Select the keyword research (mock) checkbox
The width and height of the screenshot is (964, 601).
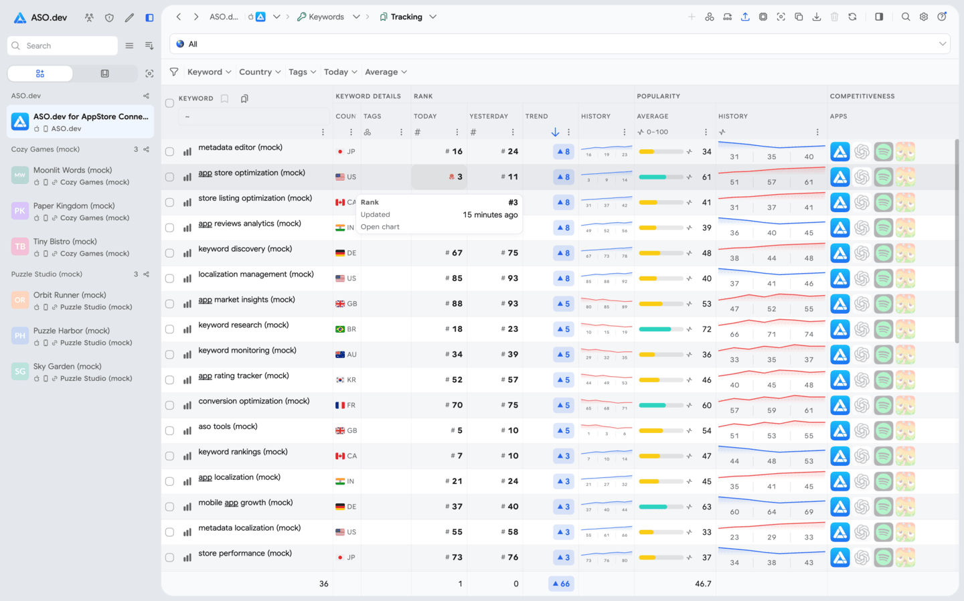(x=169, y=329)
